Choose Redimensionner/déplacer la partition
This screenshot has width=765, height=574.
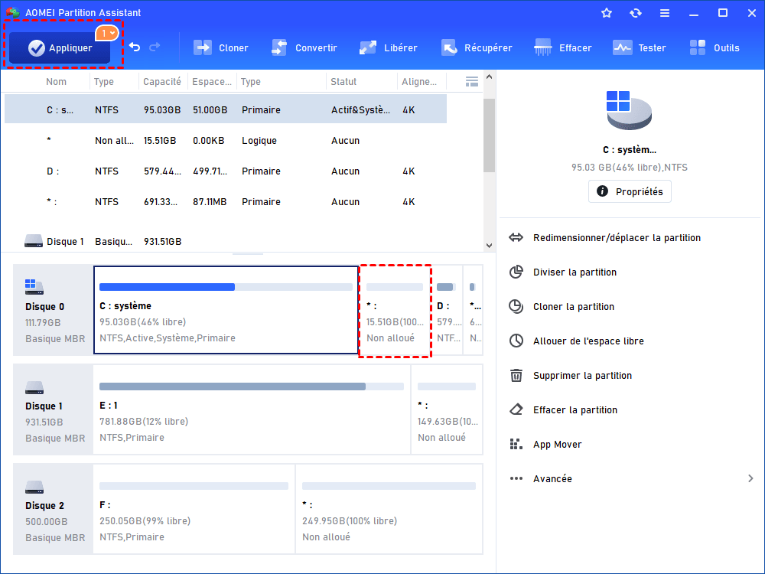coord(604,238)
